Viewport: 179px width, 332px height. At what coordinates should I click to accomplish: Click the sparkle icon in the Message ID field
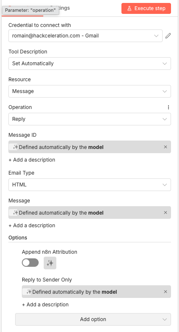click(x=15, y=147)
